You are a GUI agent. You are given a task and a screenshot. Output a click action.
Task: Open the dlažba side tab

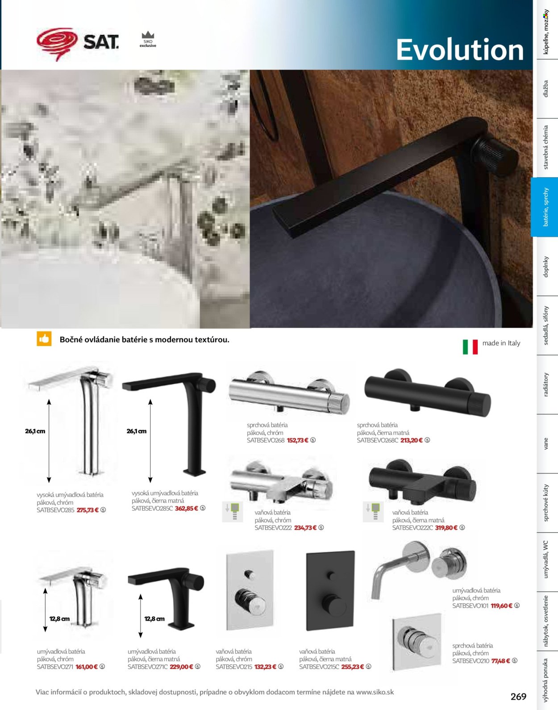tap(545, 89)
